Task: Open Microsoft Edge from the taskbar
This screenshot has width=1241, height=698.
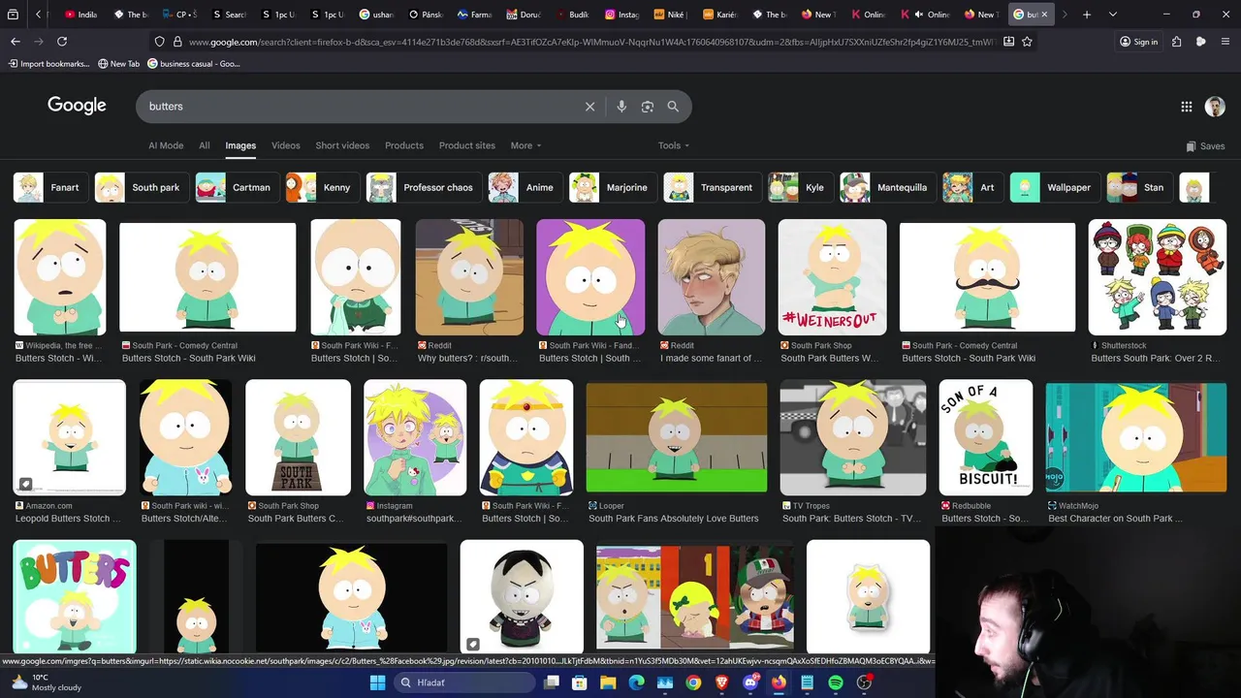Action: (636, 682)
